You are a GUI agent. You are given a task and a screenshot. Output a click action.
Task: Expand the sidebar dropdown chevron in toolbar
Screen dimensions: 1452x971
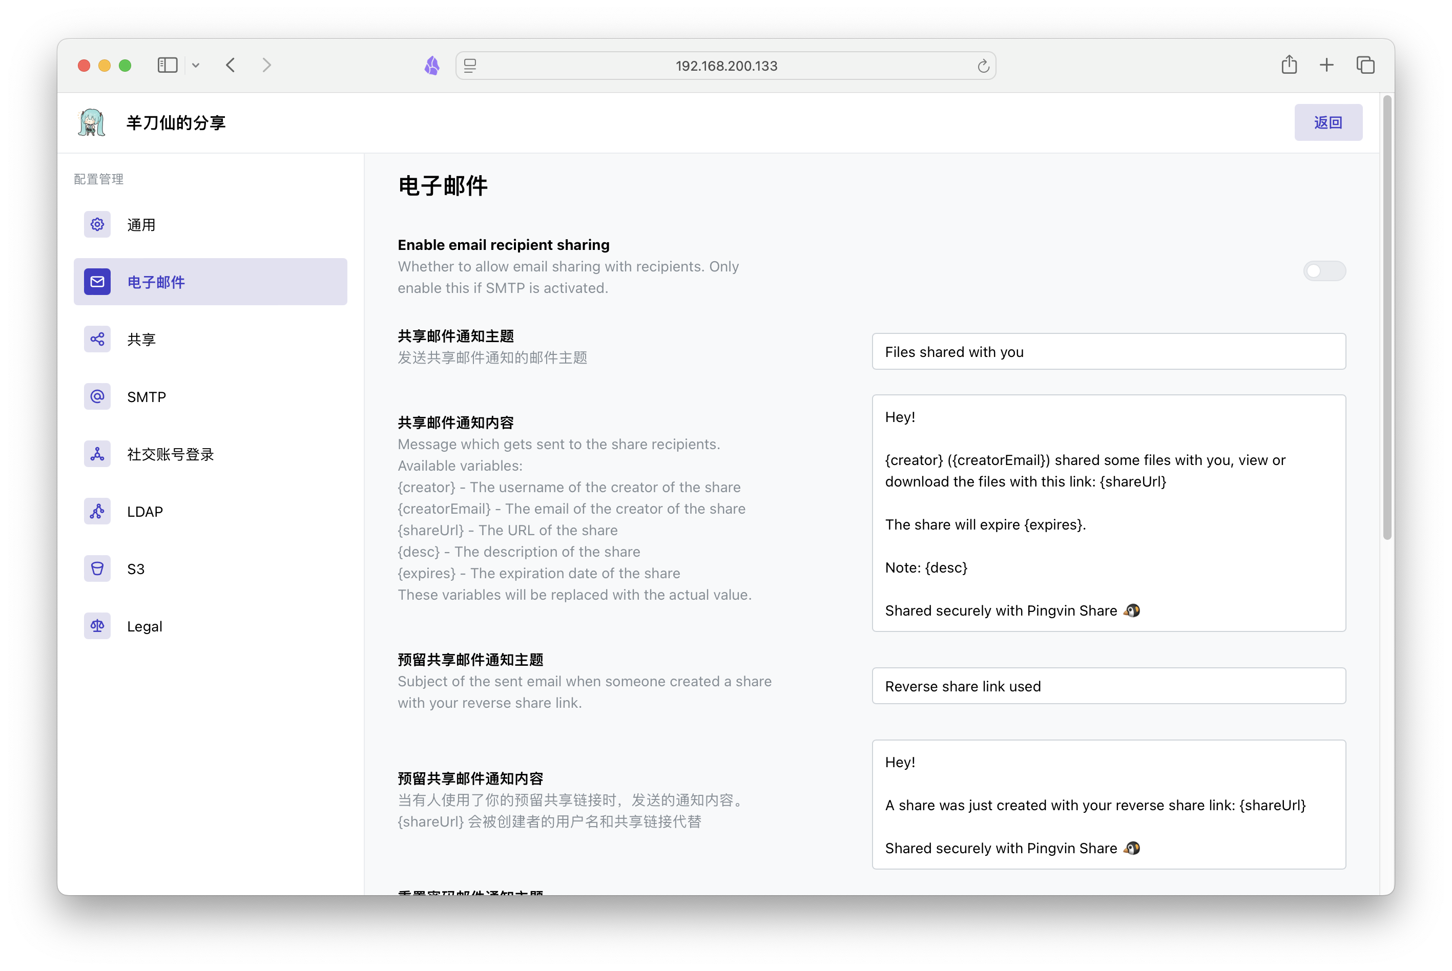[x=196, y=65]
